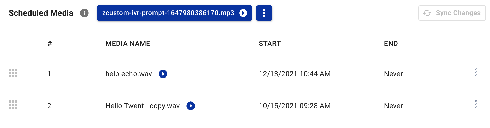Screen dimensions: 490x128
Task: Play help-echo.wav audio
Action: coord(163,74)
